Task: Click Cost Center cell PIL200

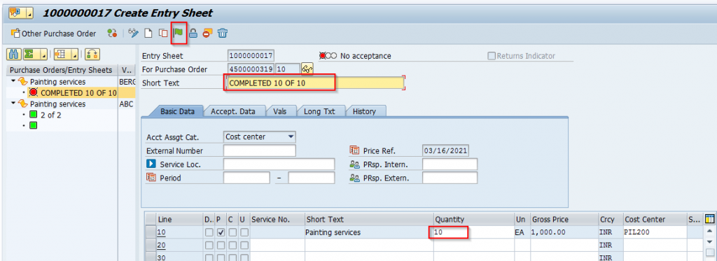Action: 655,232
